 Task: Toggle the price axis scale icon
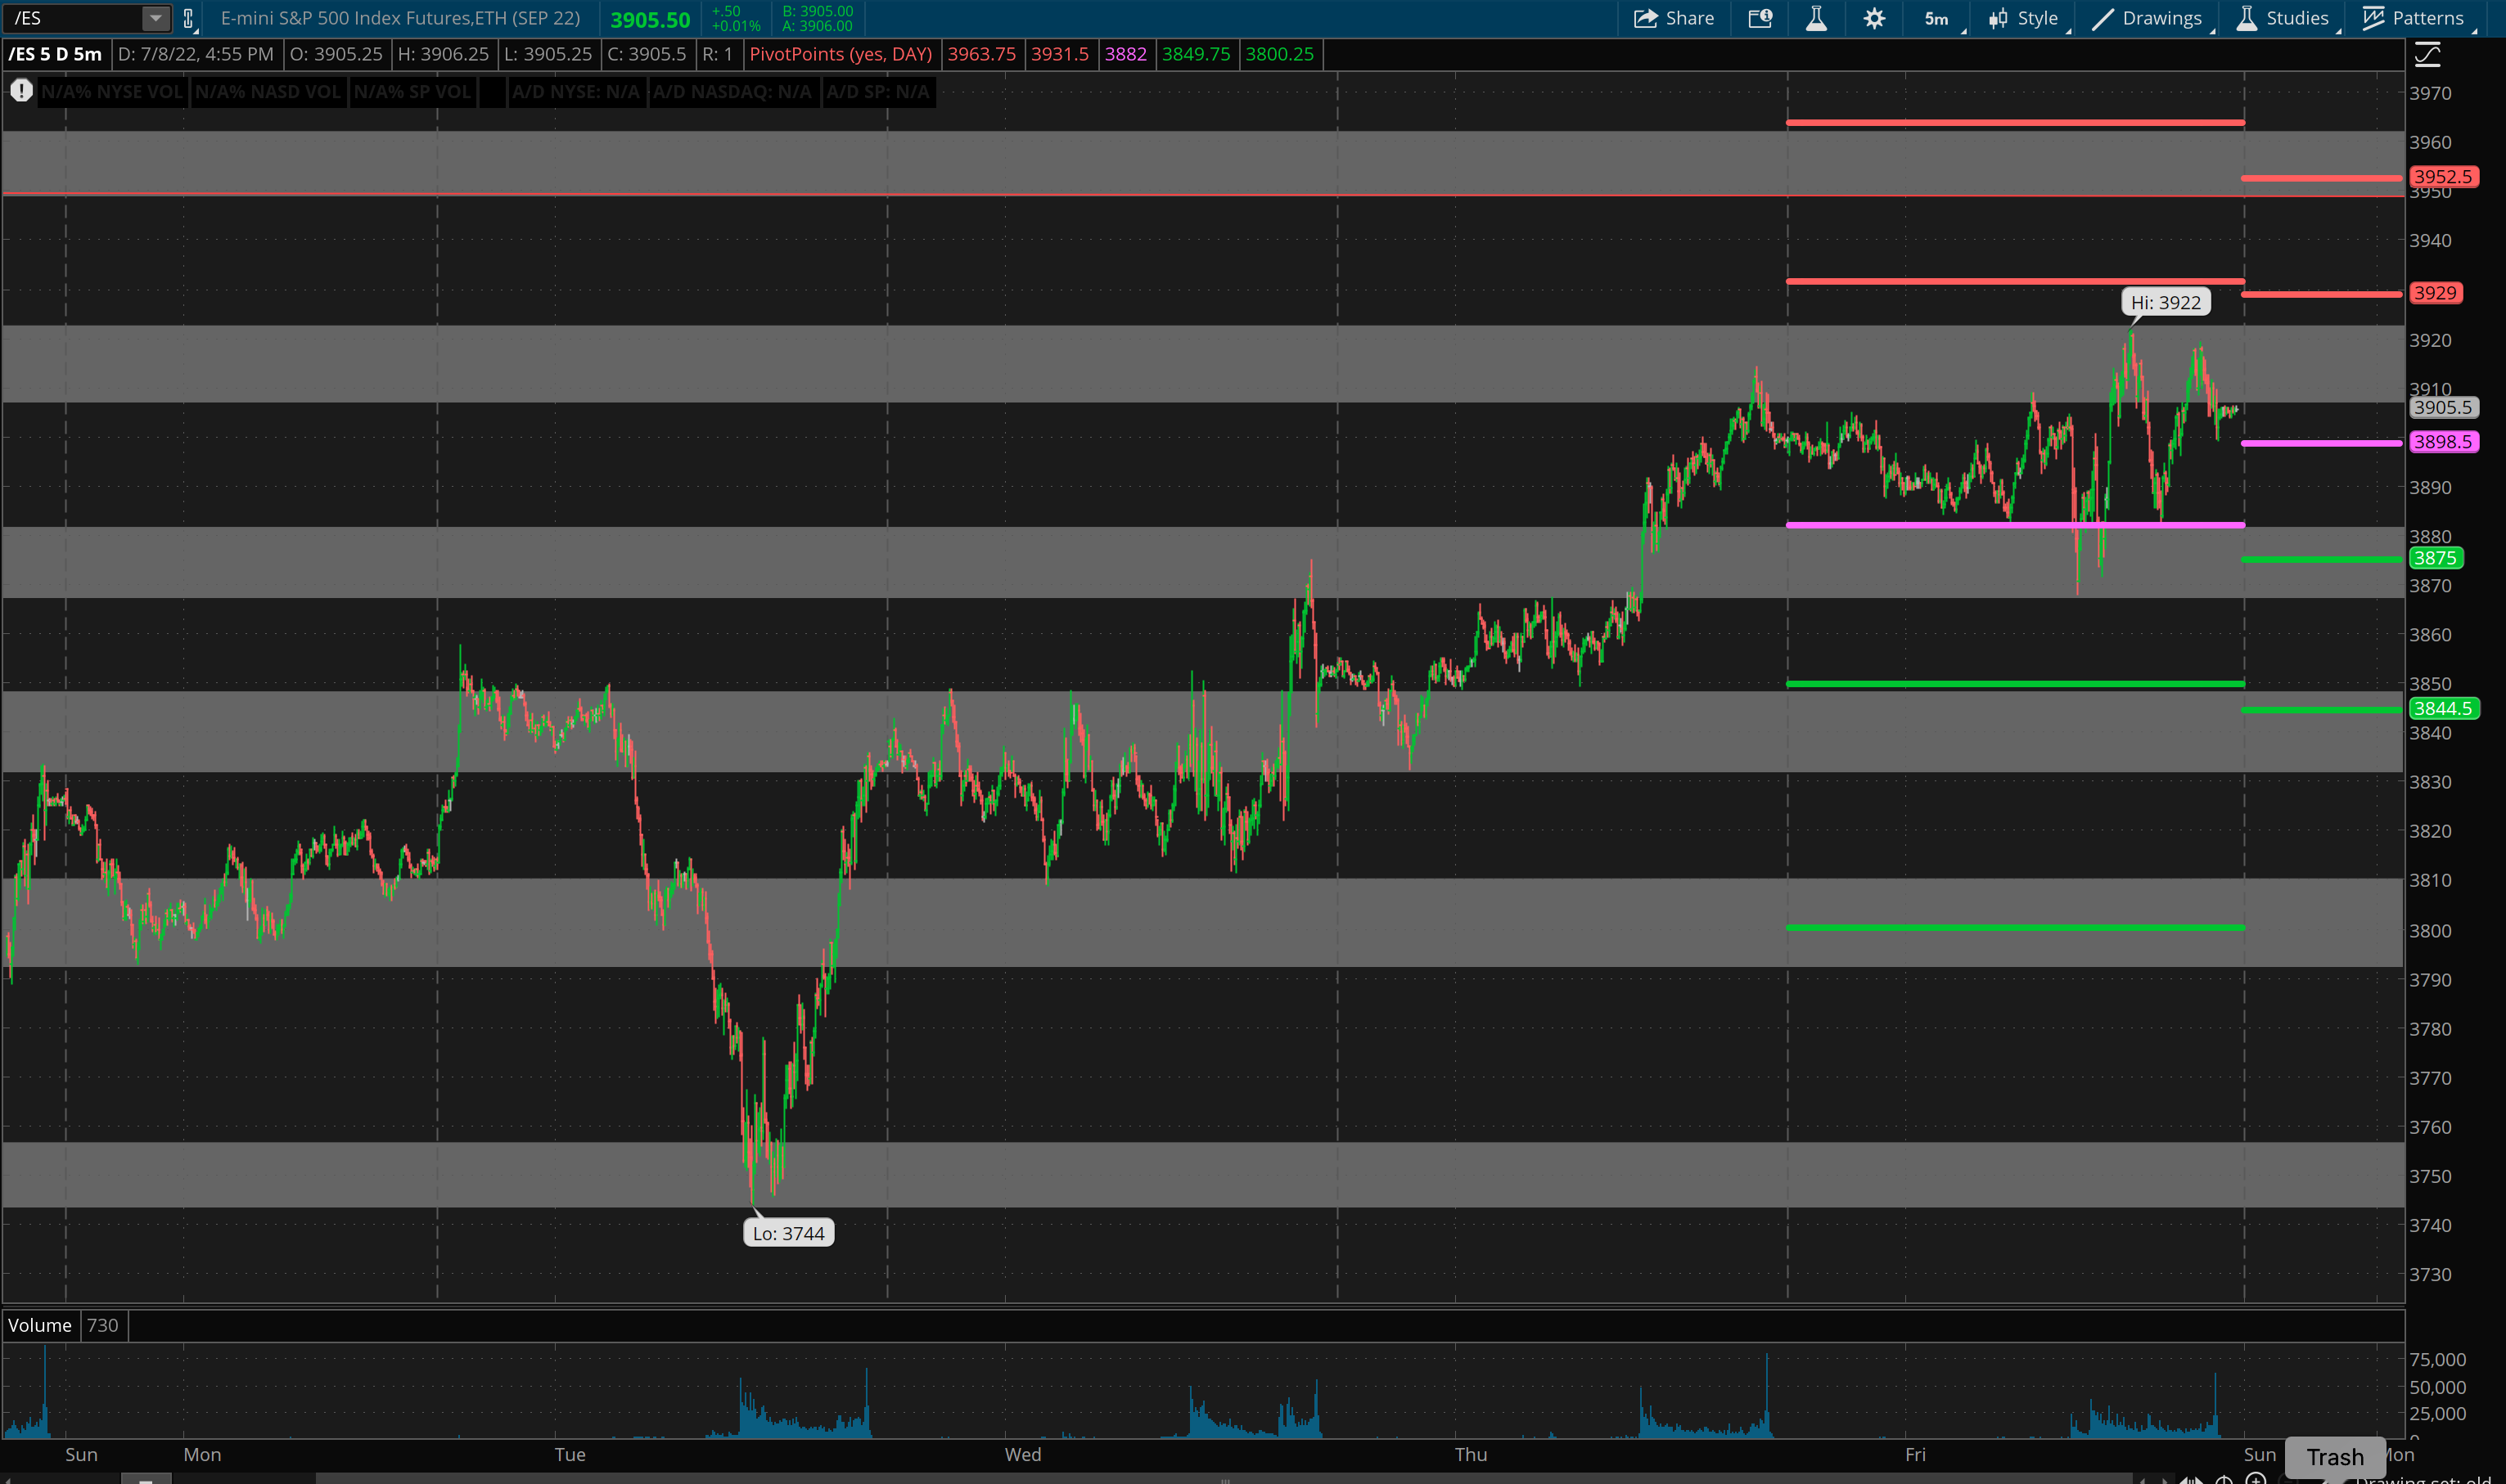pos(2428,54)
